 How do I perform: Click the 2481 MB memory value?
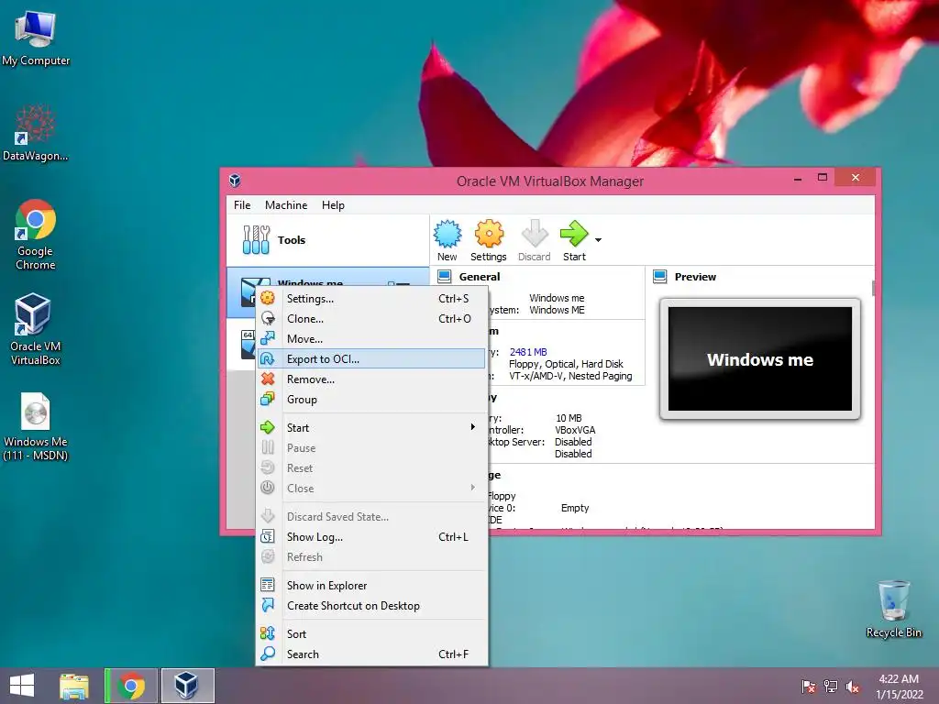(x=528, y=352)
